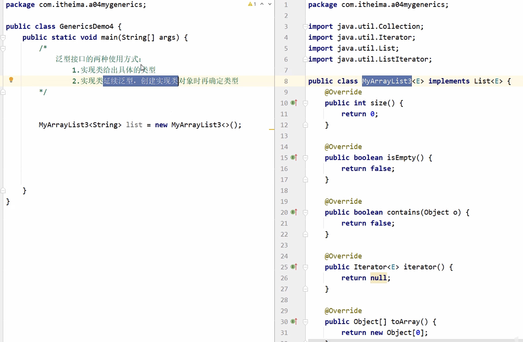
Task: Click @Override annotation above isEmpty()
Action: pos(343,147)
